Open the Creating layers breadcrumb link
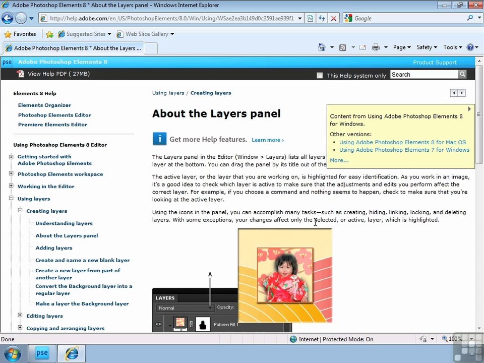This screenshot has width=484, height=363. point(211,93)
